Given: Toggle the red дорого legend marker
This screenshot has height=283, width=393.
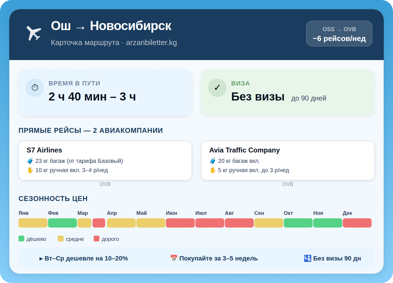Looking at the screenshot, I should (x=96, y=239).
